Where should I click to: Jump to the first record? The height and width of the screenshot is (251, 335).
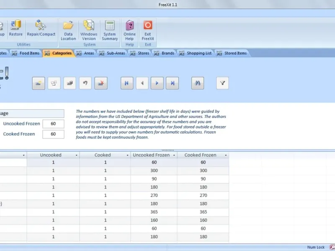[127, 83]
